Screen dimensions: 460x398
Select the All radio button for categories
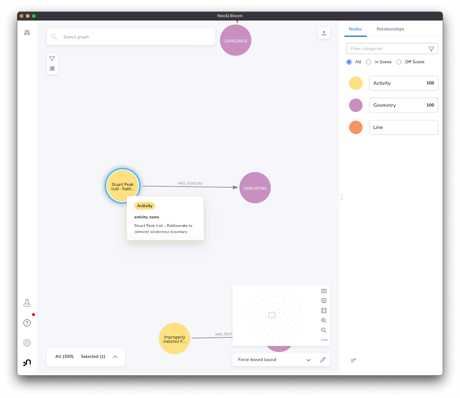(349, 62)
